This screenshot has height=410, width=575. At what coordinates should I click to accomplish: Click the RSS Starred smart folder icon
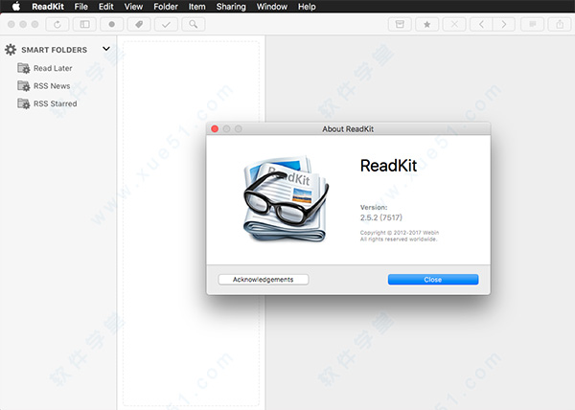tap(23, 103)
